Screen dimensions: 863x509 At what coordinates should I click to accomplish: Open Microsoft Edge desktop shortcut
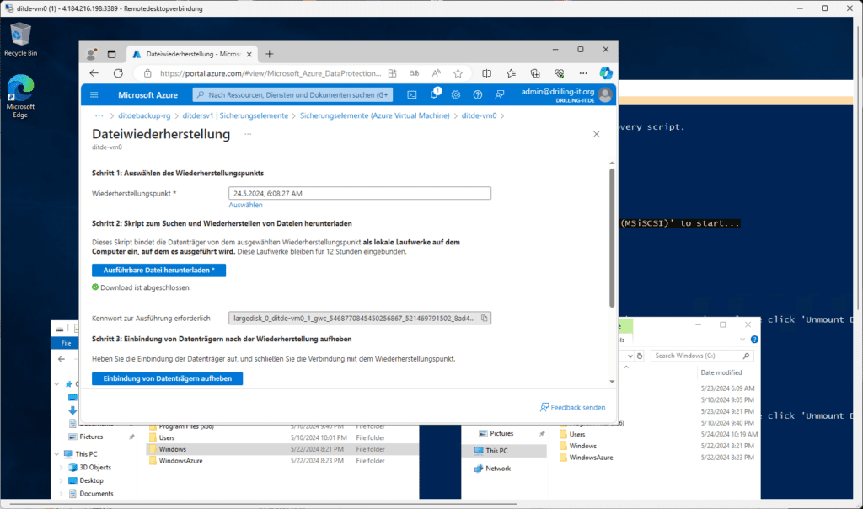pyautogui.click(x=20, y=96)
